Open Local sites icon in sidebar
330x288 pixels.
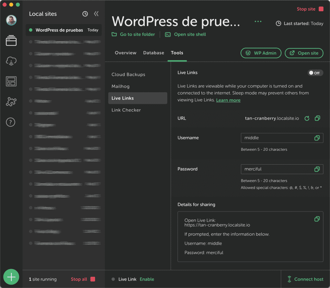11,40
